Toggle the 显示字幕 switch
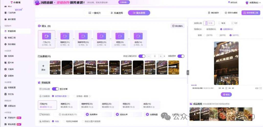Image resolution: width=263 pixels, height=127 pixels. pos(55,89)
